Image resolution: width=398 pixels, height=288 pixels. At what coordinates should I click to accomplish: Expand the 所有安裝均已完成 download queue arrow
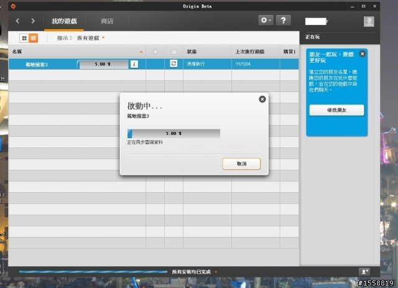click(216, 272)
